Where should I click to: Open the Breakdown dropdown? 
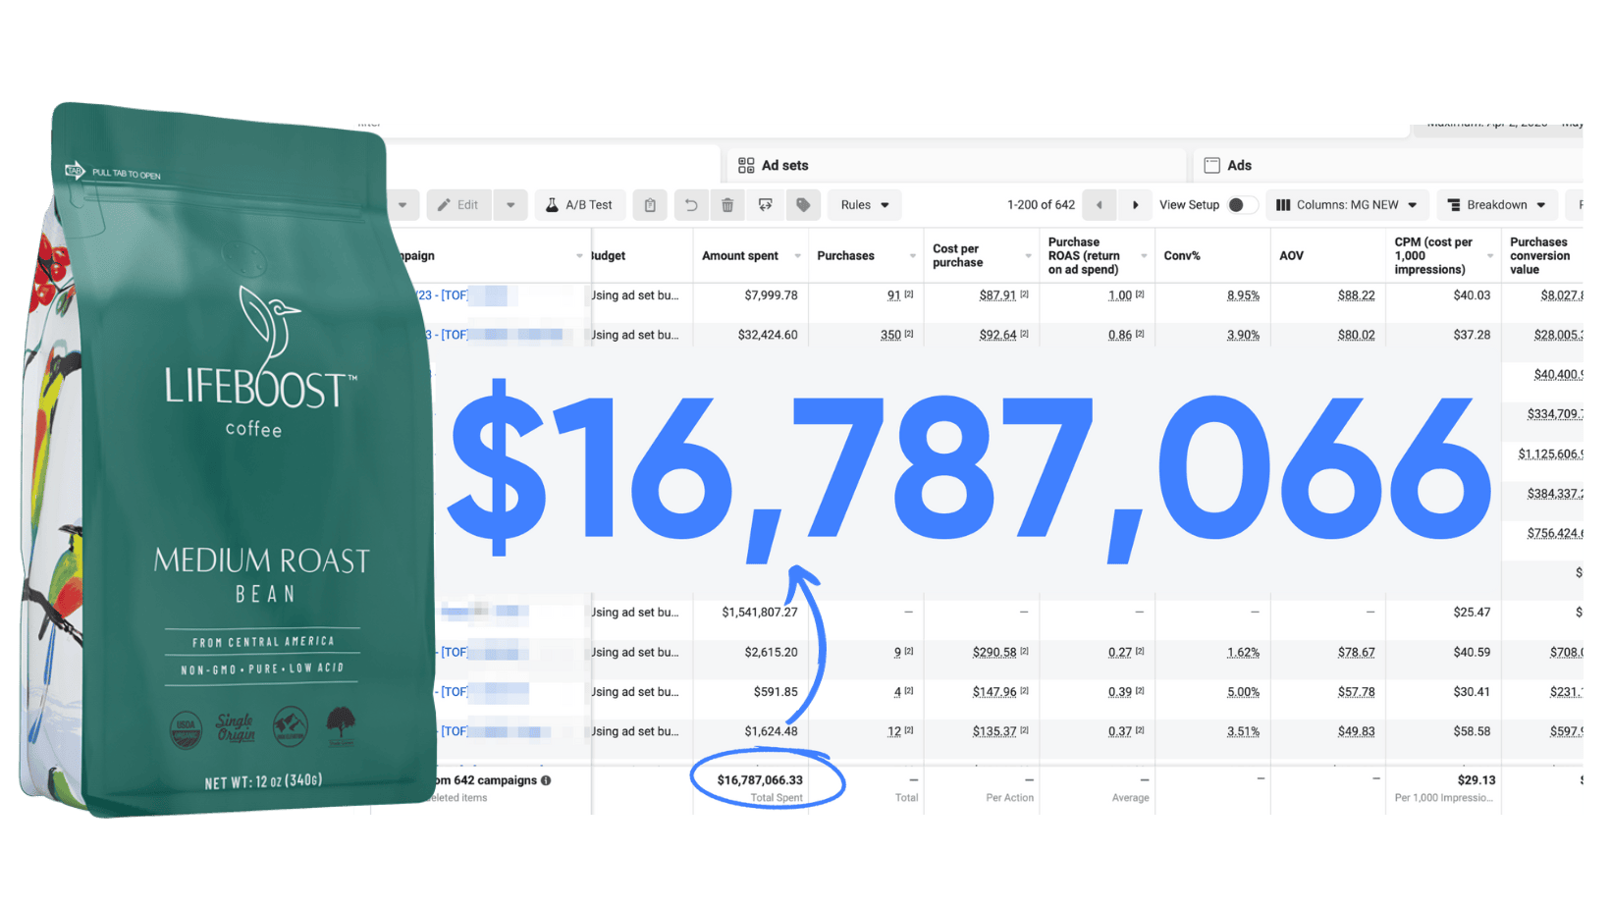[1498, 205]
